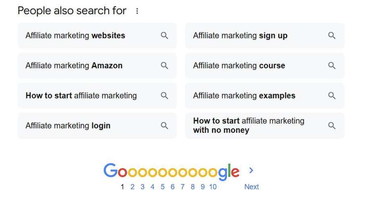Viewport: 371px width, 197px height.
Task: Choose Affiliate marketing Amazon related search
Action: click(x=74, y=66)
